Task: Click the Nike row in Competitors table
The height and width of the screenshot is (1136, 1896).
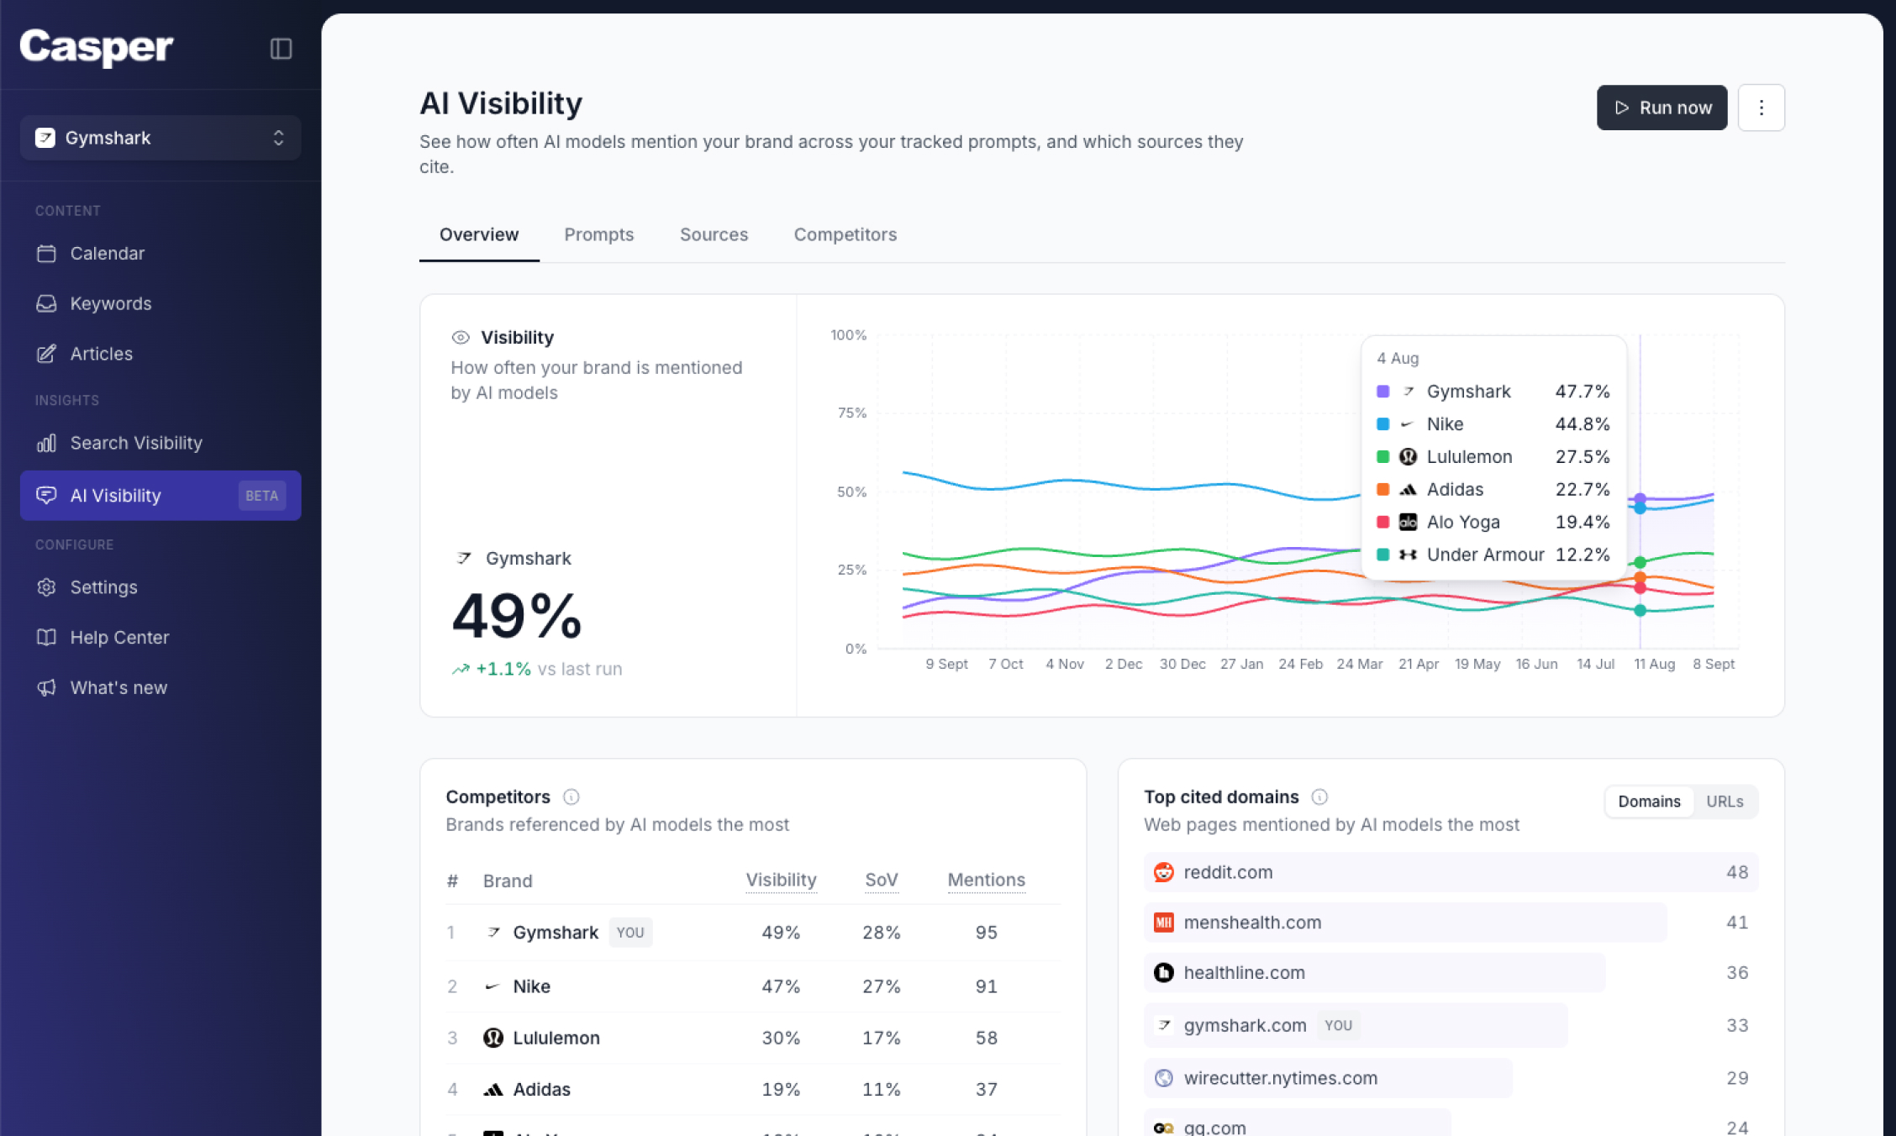Action: [x=753, y=986]
